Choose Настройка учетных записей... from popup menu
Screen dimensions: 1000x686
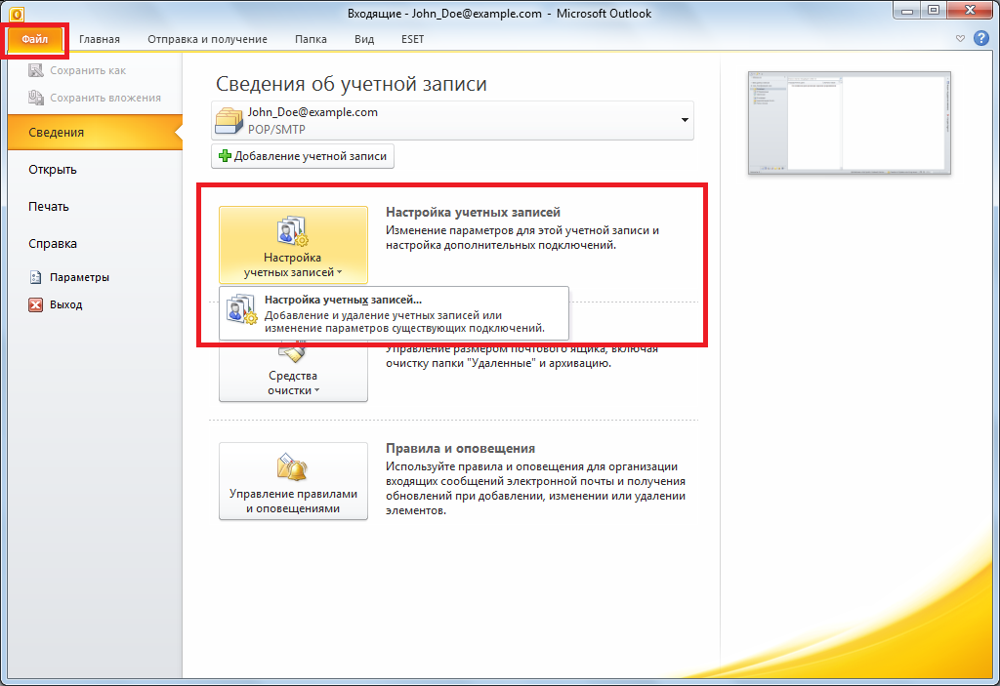pos(394,313)
